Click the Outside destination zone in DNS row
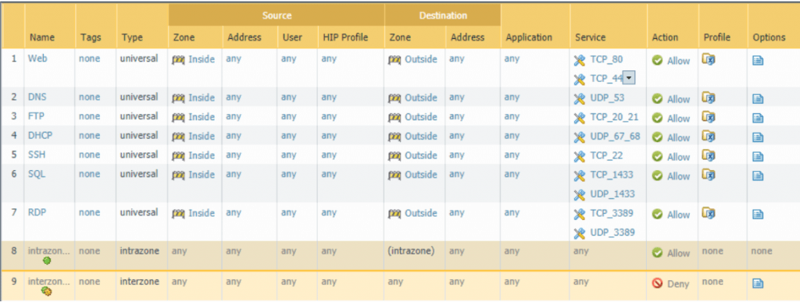800x302 pixels. pyautogui.click(x=421, y=98)
